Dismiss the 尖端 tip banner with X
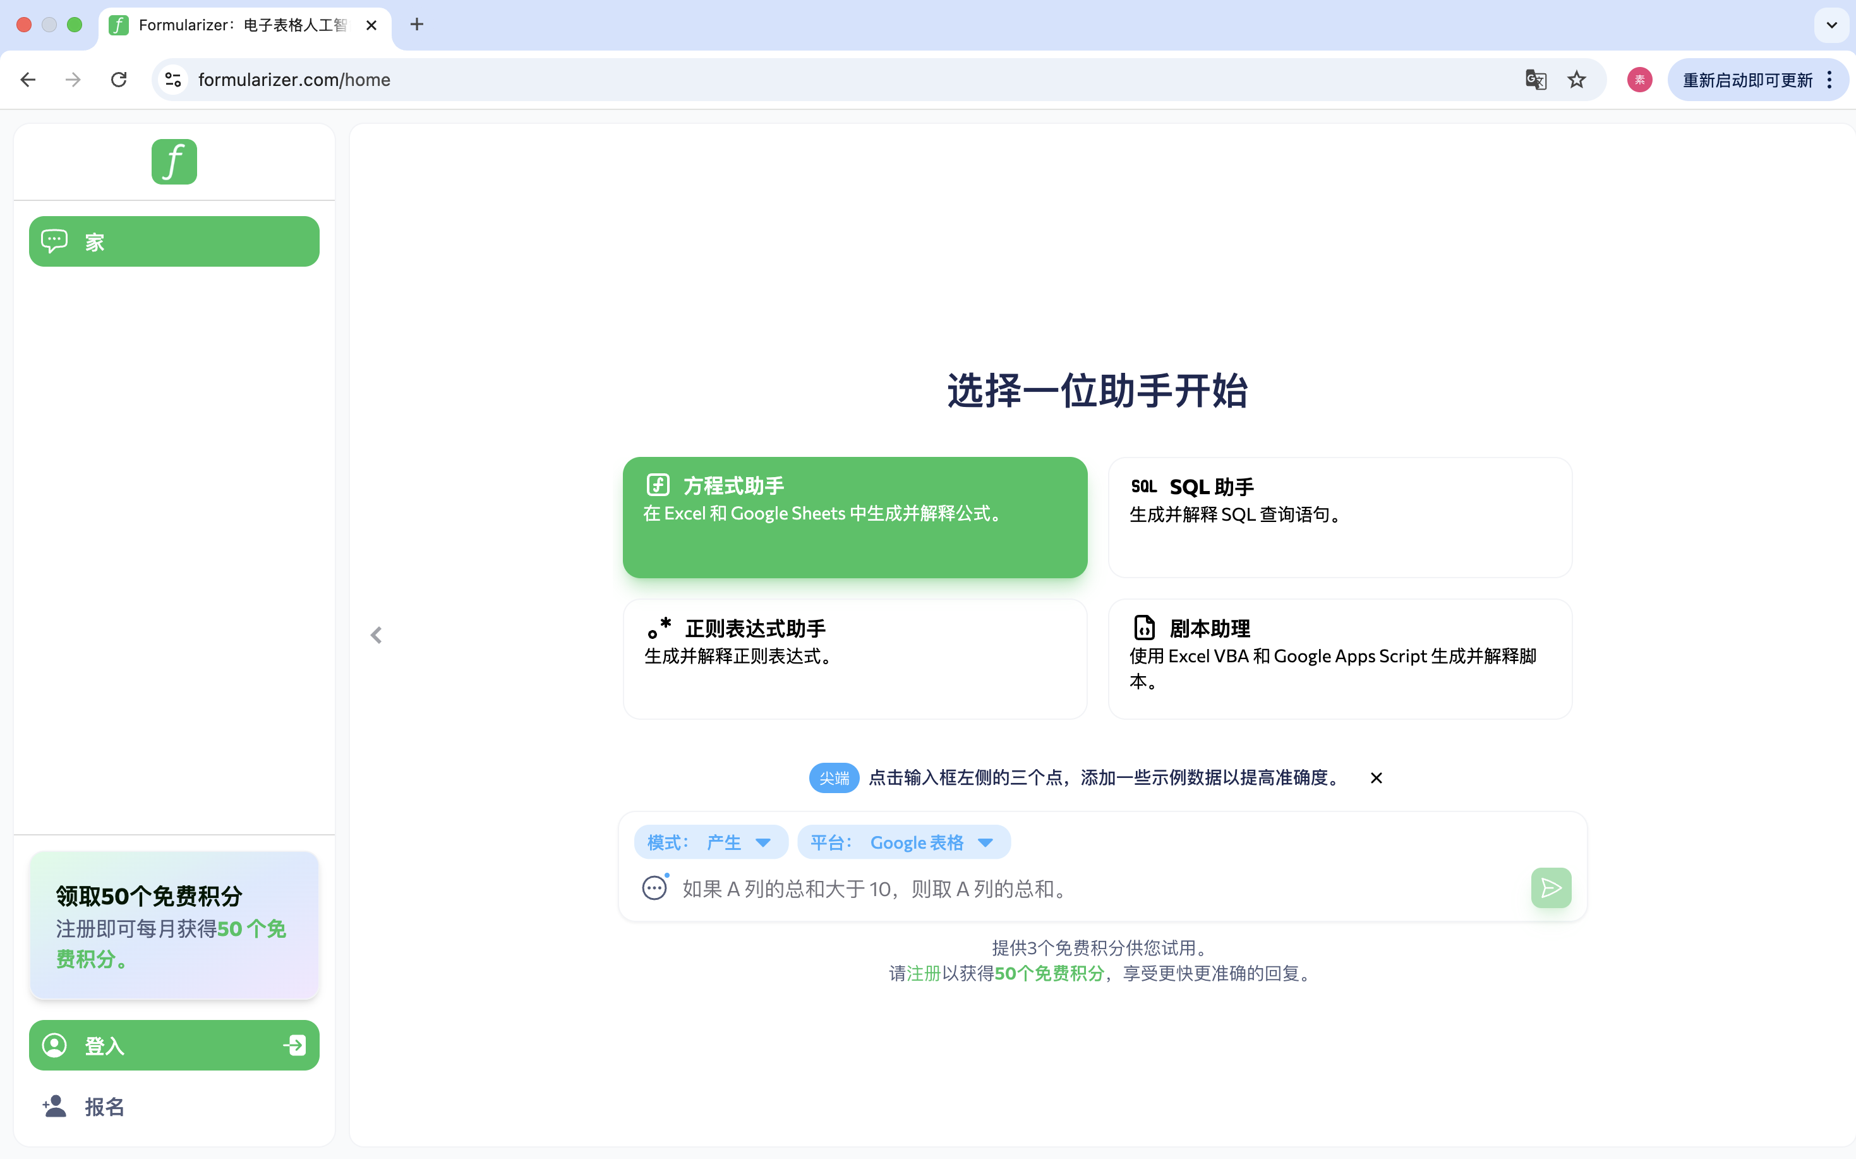This screenshot has width=1856, height=1159. pyautogui.click(x=1375, y=777)
